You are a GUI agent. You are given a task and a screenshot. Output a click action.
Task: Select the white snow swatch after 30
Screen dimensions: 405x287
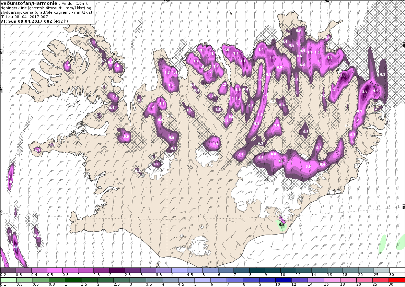pyautogui.click(x=397, y=270)
